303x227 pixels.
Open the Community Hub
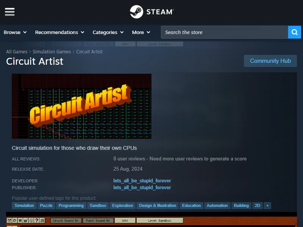click(270, 61)
